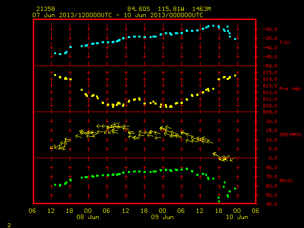
Task: Click the start time 07 Jun 2013/120000UTC
Action: 72,15
